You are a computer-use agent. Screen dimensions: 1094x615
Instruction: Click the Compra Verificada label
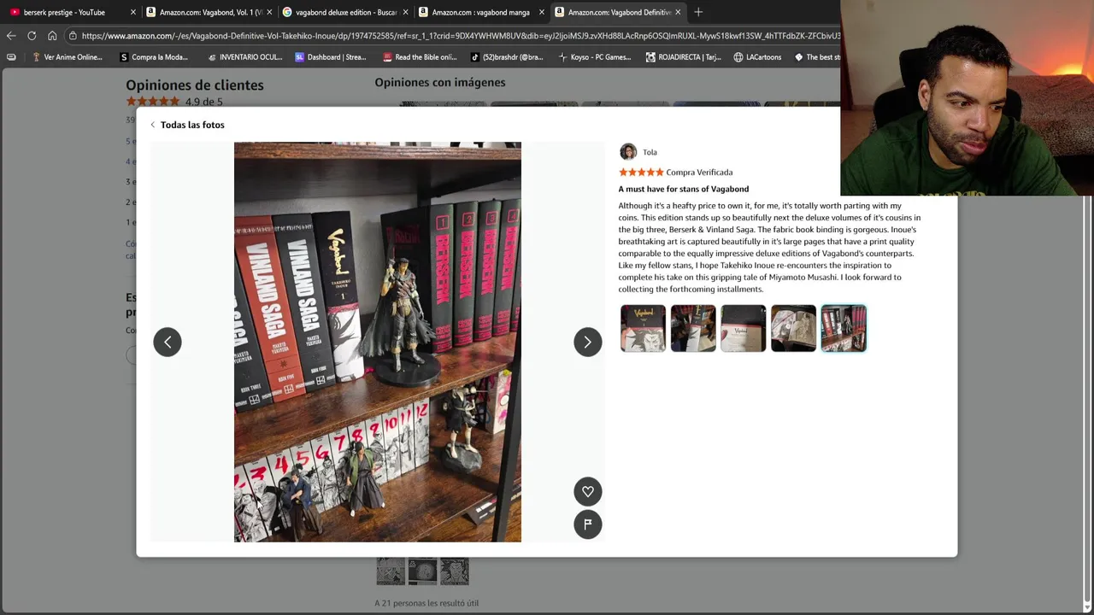tap(699, 173)
